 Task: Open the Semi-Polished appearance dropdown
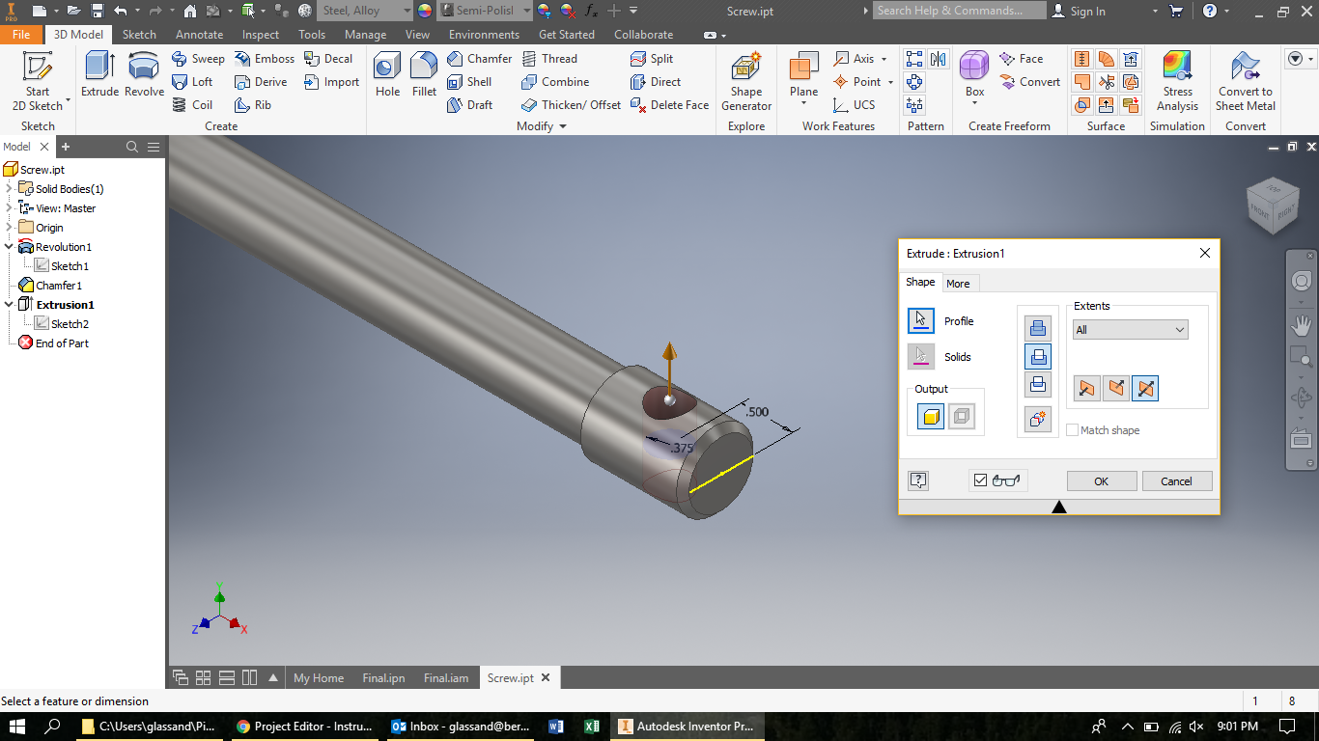coord(485,11)
